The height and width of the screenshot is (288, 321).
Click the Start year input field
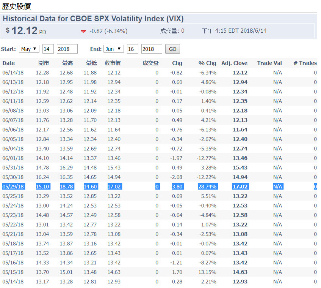67,49
